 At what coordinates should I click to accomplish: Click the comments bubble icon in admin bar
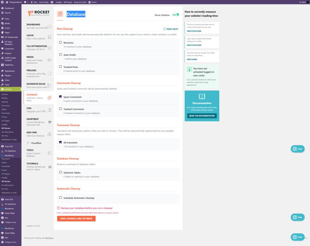click(25, 2)
